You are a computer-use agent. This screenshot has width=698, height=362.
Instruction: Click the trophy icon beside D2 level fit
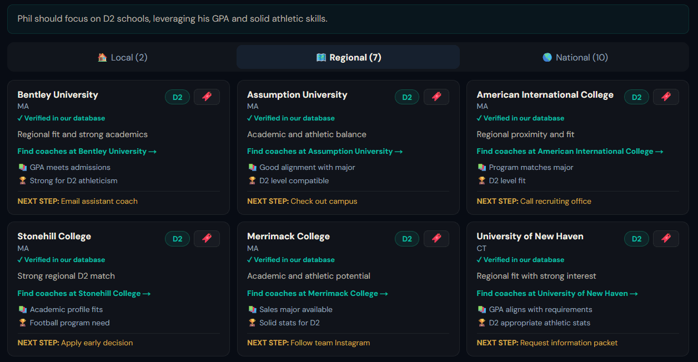point(481,180)
